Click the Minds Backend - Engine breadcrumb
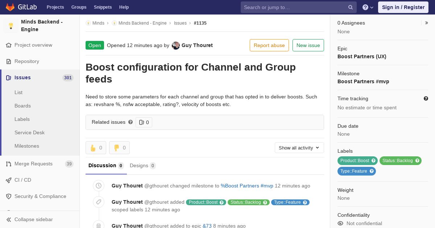This screenshot has height=228, width=435. (142, 23)
